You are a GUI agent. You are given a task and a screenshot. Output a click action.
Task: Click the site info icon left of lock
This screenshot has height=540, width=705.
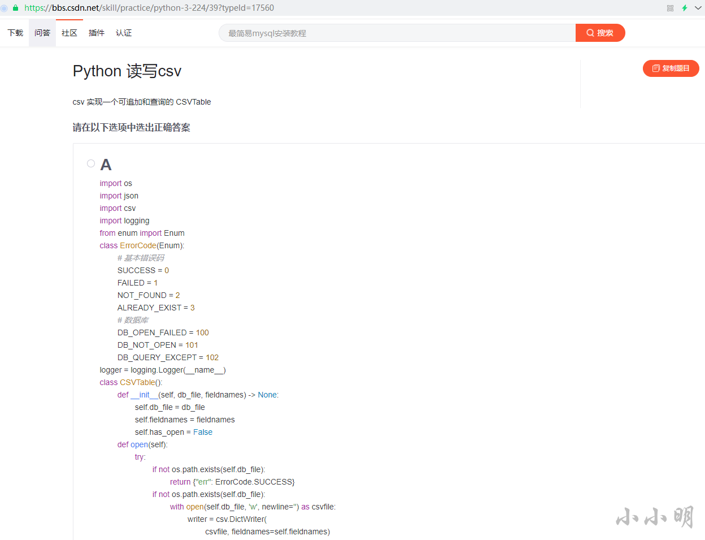pos(4,8)
